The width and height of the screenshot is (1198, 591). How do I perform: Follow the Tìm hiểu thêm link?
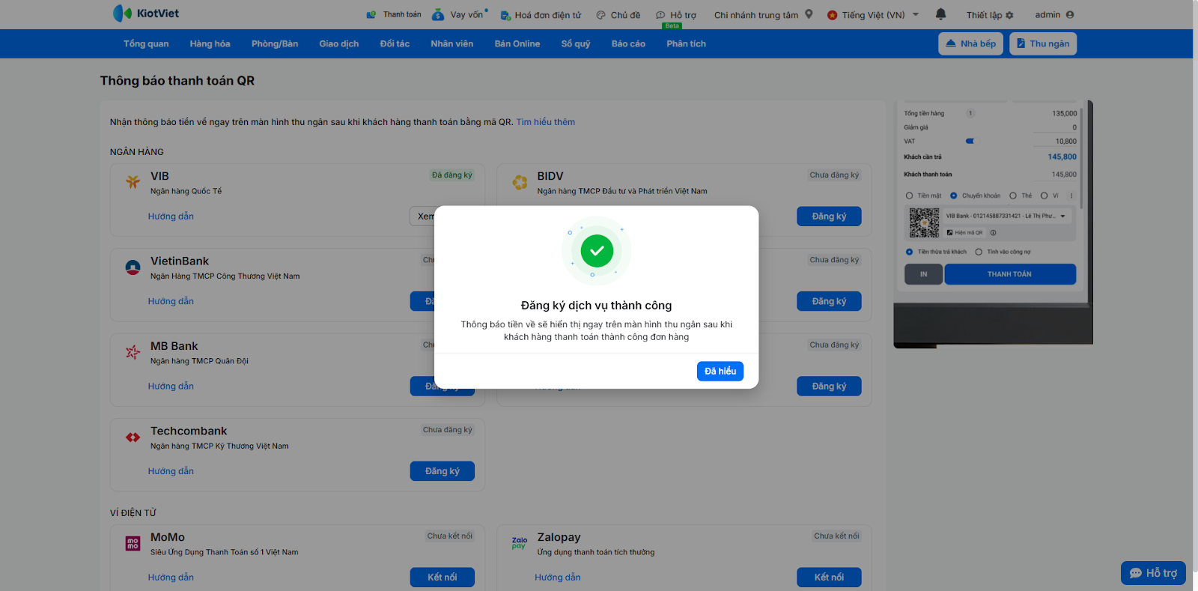pyautogui.click(x=546, y=122)
